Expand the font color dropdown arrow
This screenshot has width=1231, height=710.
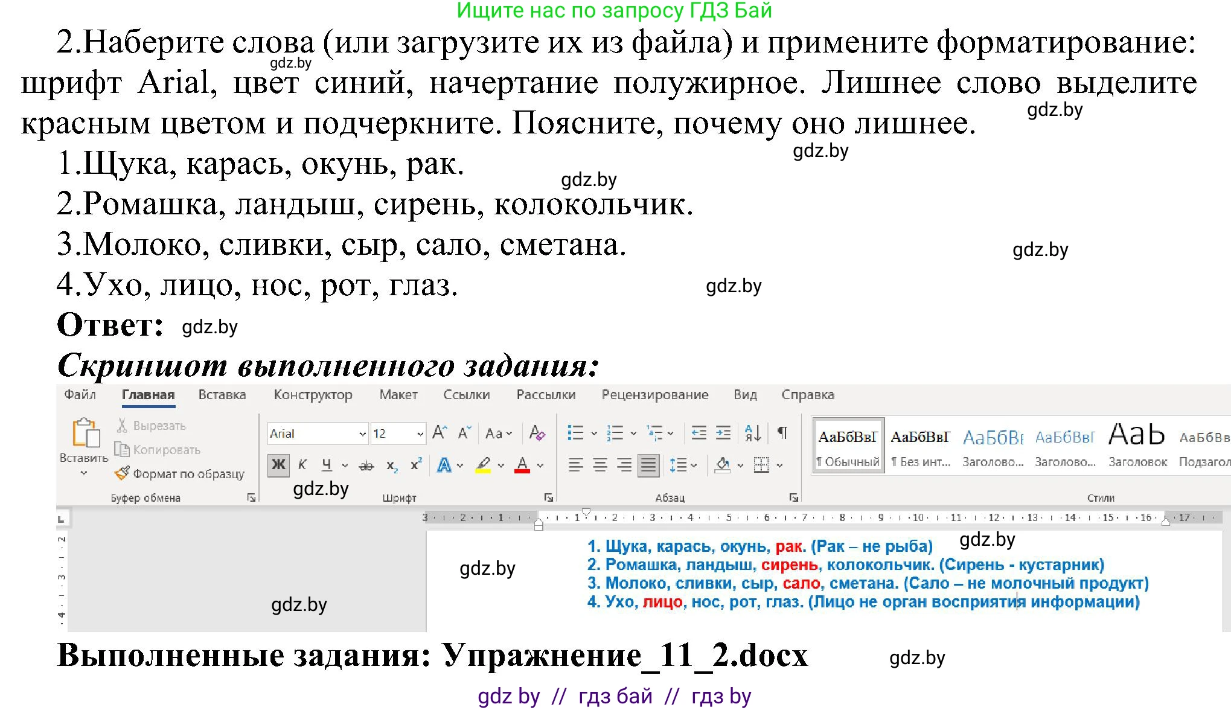[540, 465]
